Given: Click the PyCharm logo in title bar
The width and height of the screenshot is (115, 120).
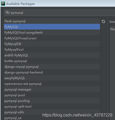Looking at the screenshot, I should (x=3, y=4).
